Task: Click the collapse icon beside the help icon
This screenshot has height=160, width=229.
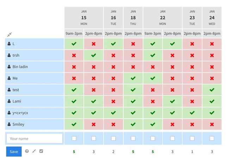Action: 34,151
